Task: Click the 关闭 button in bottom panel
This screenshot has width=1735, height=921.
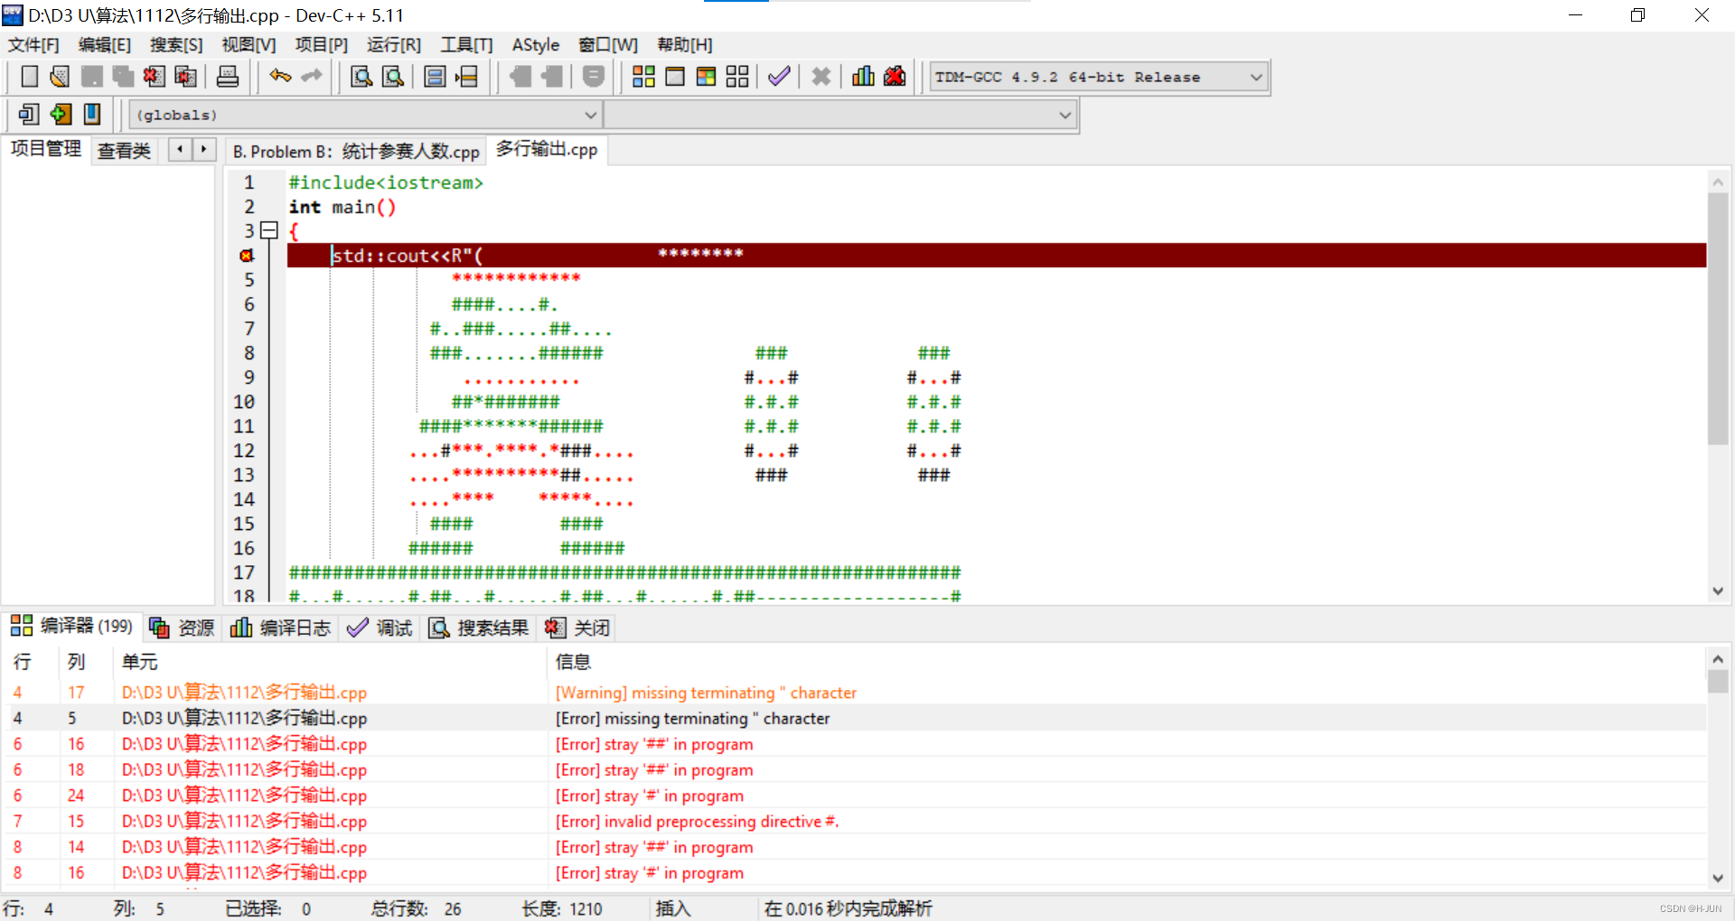Action: click(577, 628)
